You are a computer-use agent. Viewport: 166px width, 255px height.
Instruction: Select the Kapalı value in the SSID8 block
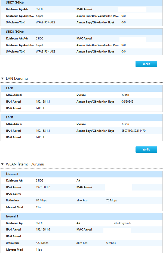coord(40,45)
